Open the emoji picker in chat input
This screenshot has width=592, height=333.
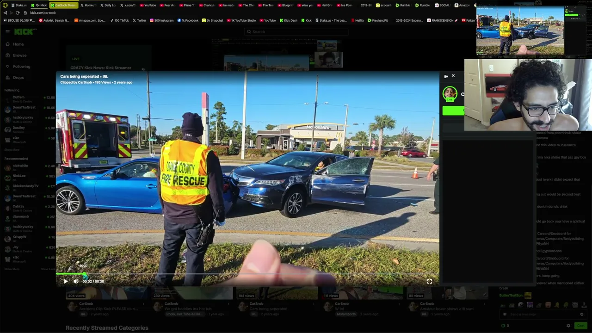[x=582, y=314]
